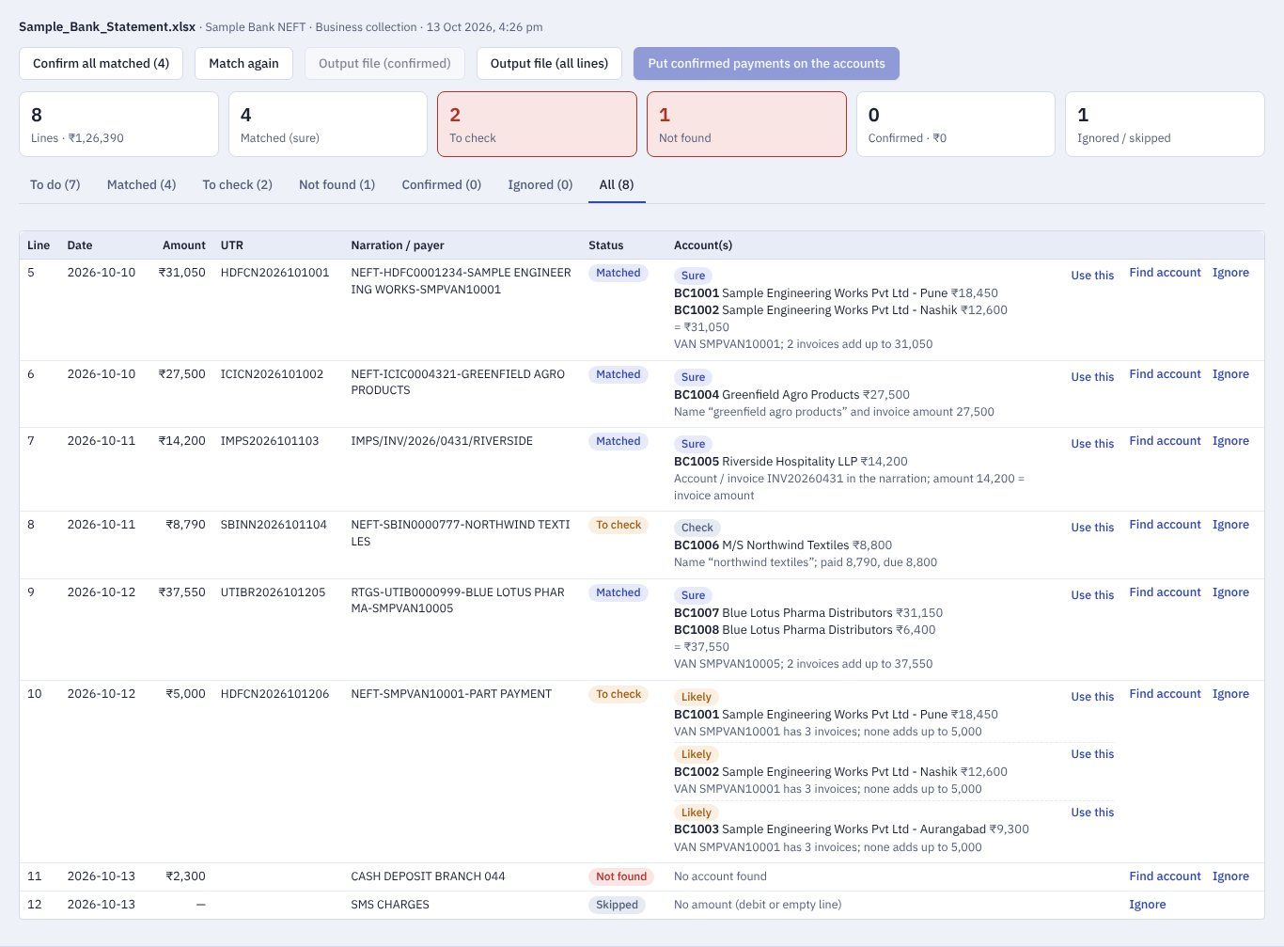Screen dimensions: 1284x947
Task: Click the Amount column header
Action: tap(183, 245)
